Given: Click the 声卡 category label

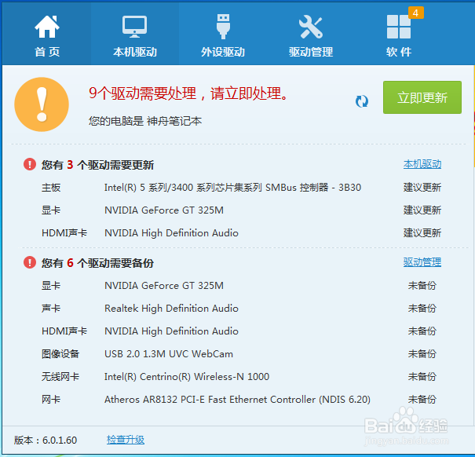Looking at the screenshot, I should click(51, 309).
